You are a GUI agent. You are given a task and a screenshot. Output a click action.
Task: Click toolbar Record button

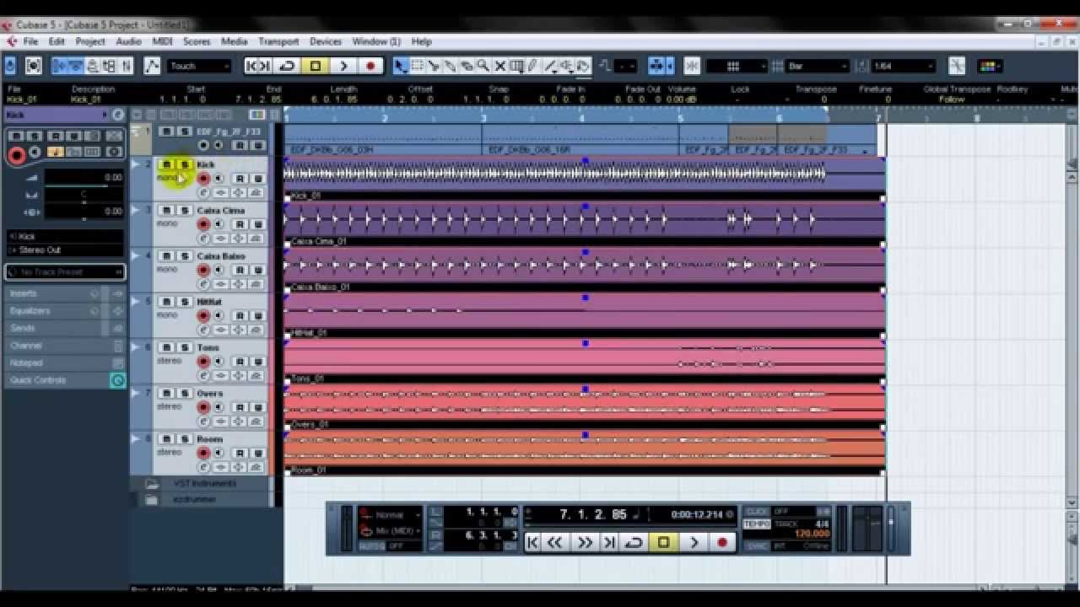point(370,66)
